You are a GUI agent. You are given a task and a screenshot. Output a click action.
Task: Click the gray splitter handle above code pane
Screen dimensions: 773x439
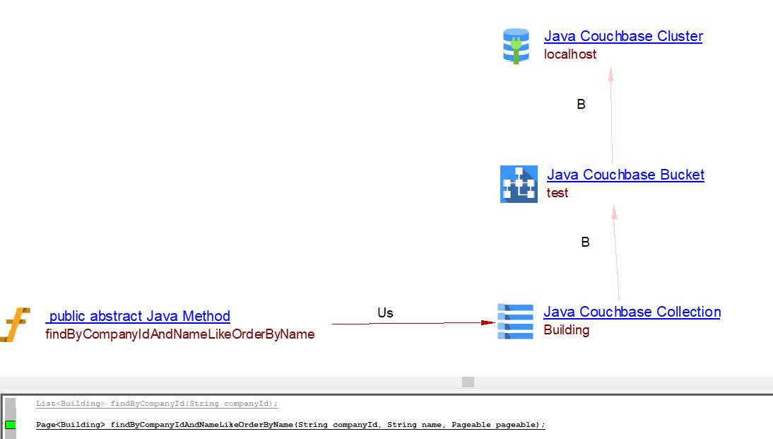click(468, 382)
